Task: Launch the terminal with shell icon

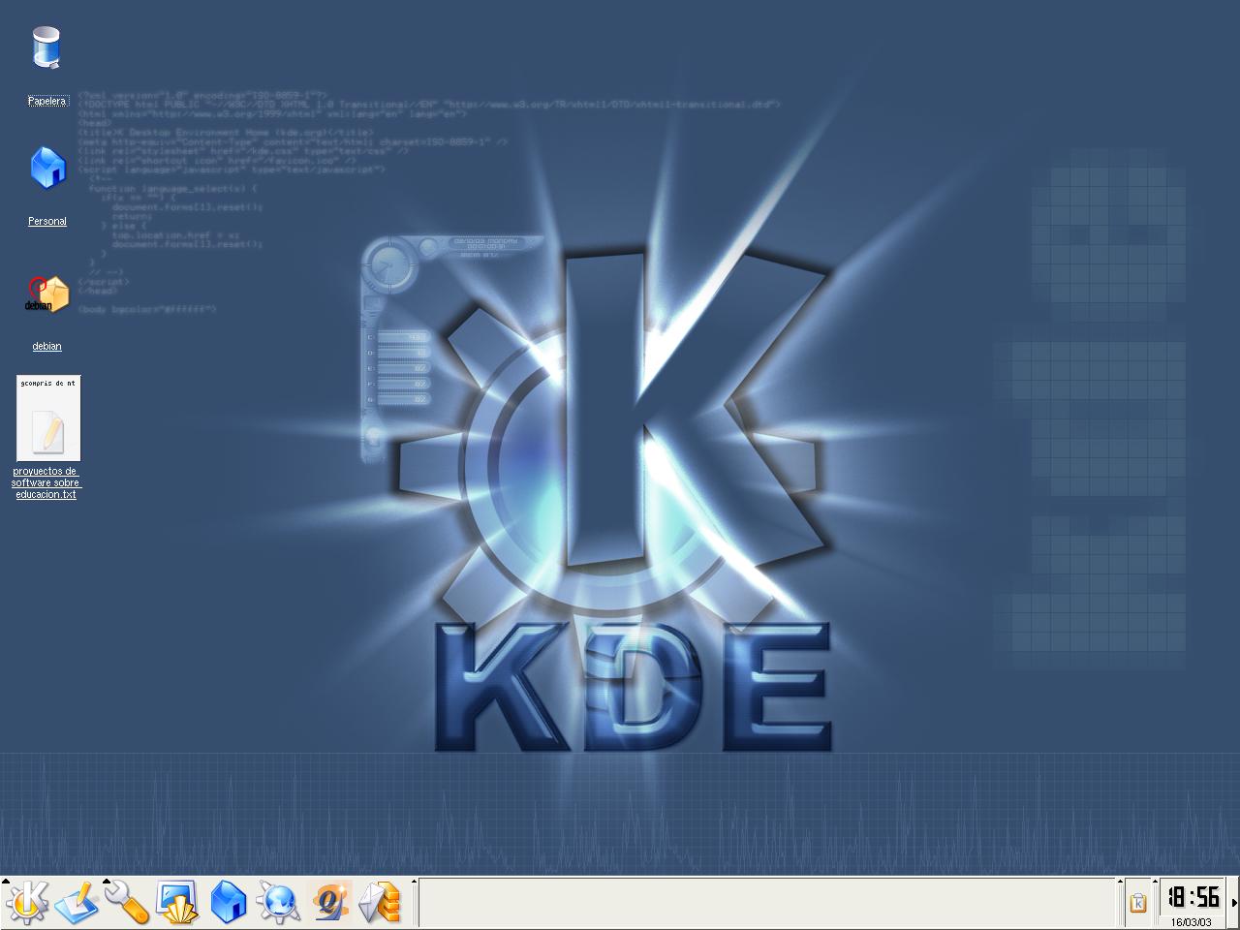Action: point(178,904)
